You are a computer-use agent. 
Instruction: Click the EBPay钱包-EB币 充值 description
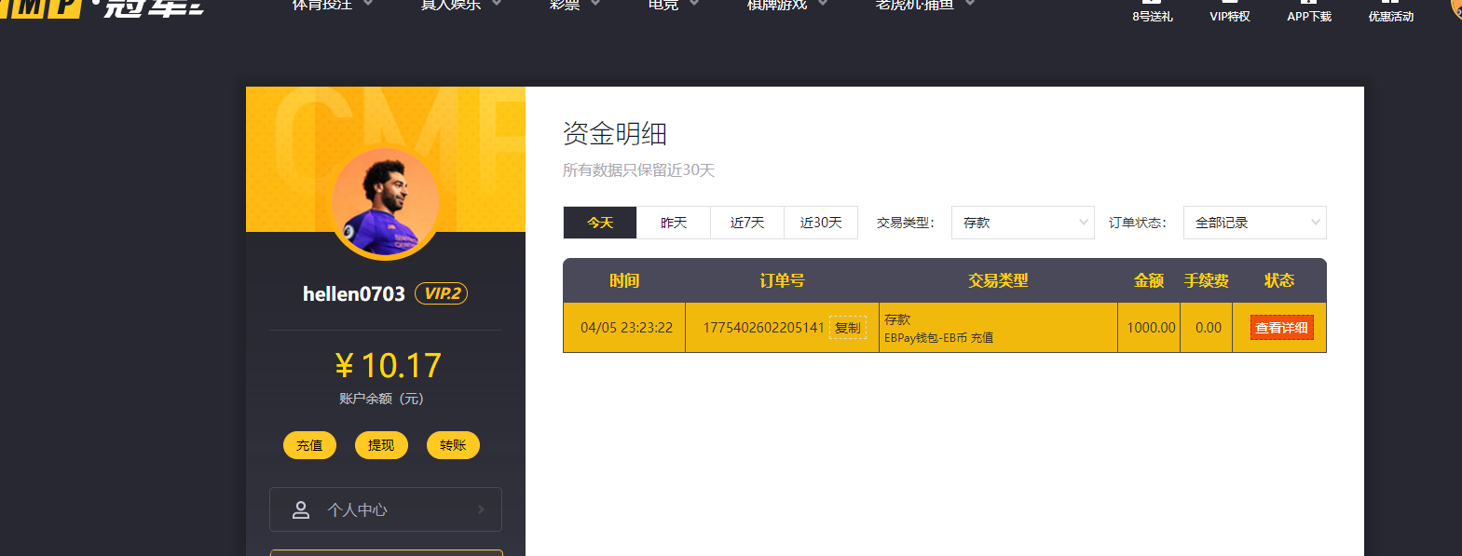[938, 338]
